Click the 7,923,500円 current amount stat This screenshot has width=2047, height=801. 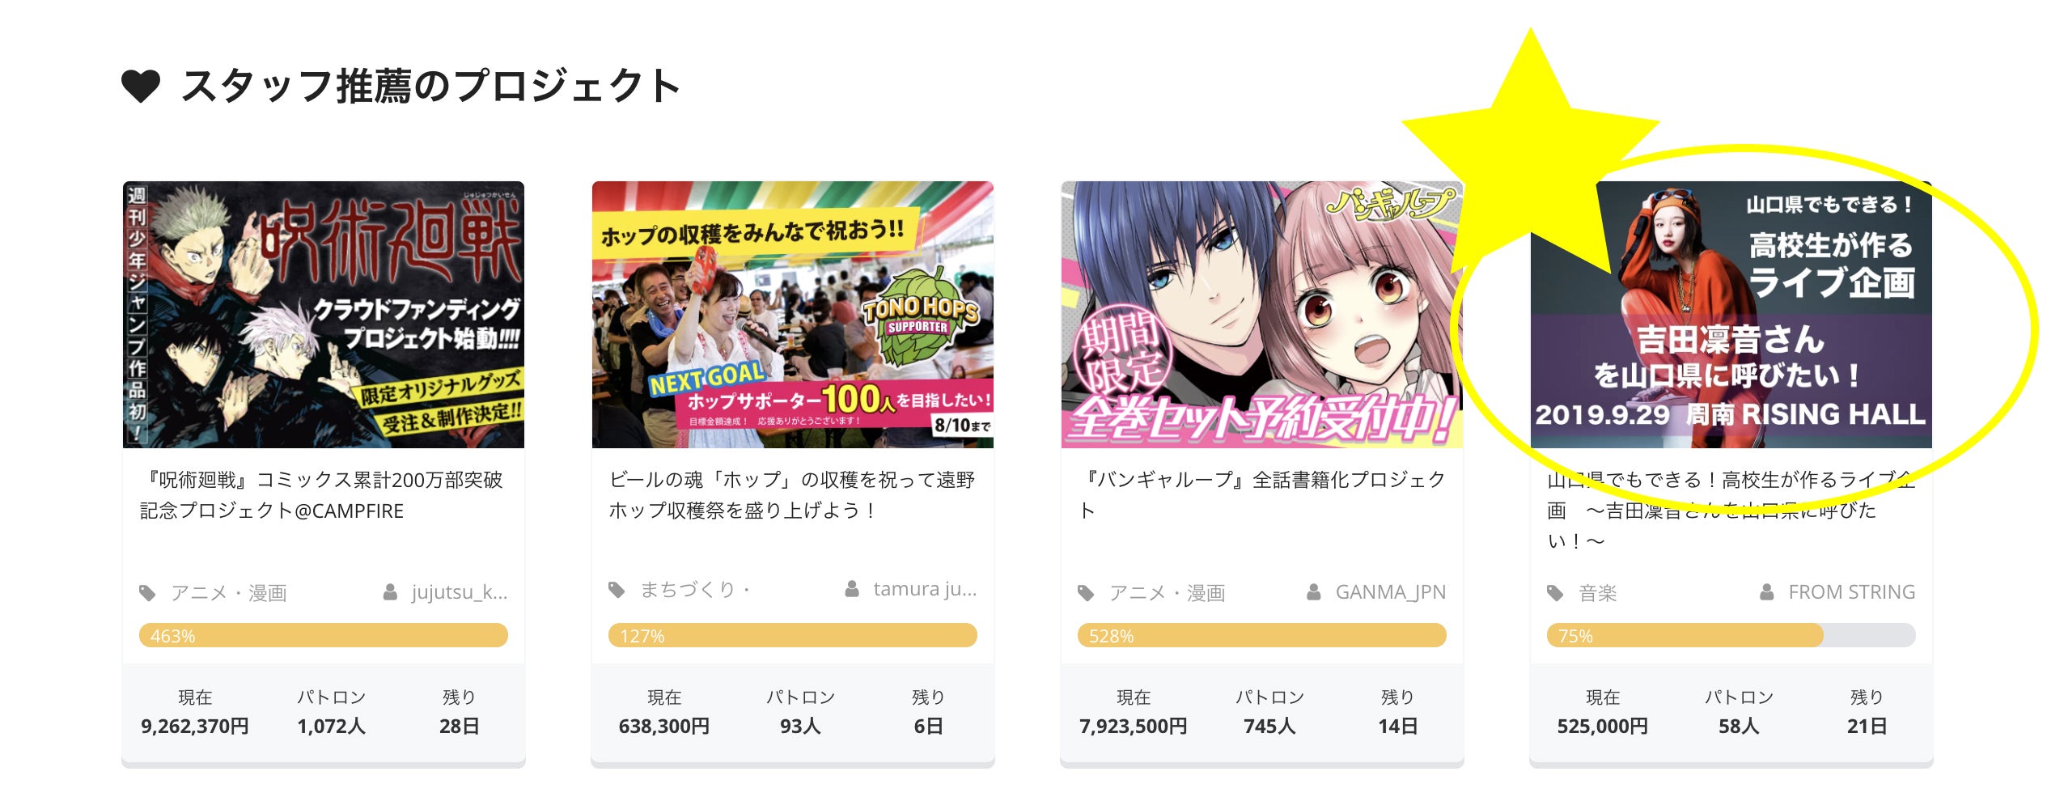[1133, 727]
